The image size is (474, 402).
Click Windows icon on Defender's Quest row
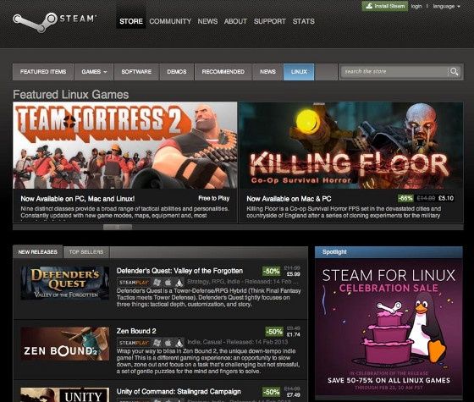tap(157, 283)
